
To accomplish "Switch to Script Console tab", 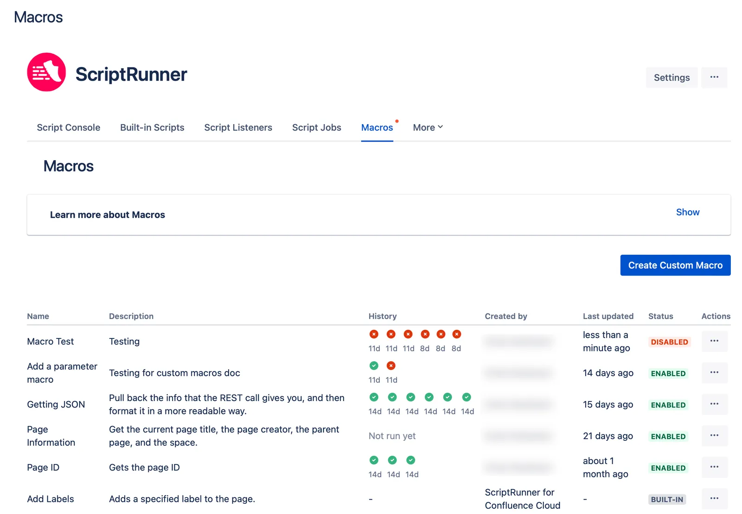I will [69, 127].
